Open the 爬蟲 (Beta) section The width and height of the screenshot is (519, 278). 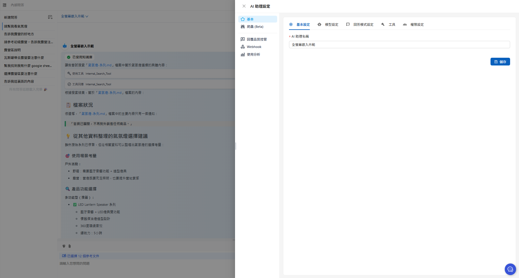click(x=255, y=27)
